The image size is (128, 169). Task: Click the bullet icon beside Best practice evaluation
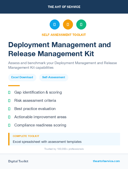tap(9, 109)
